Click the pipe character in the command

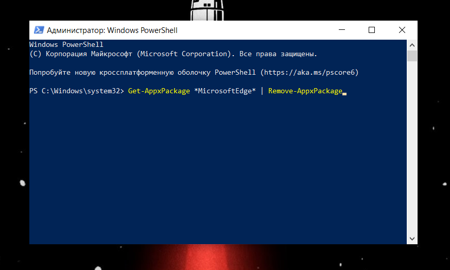(x=262, y=91)
